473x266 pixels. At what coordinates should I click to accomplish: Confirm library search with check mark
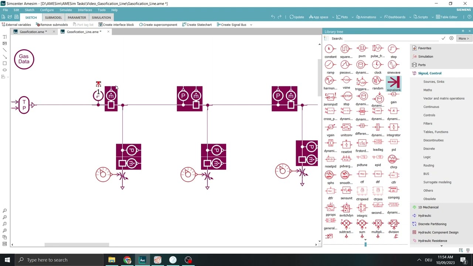point(443,38)
